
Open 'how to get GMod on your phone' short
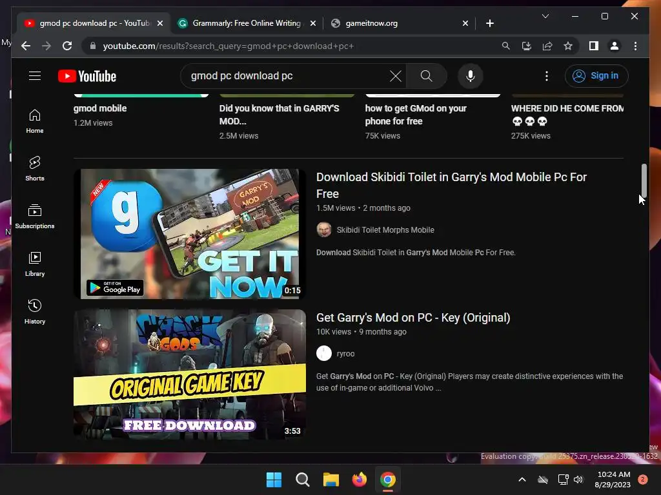tap(416, 115)
